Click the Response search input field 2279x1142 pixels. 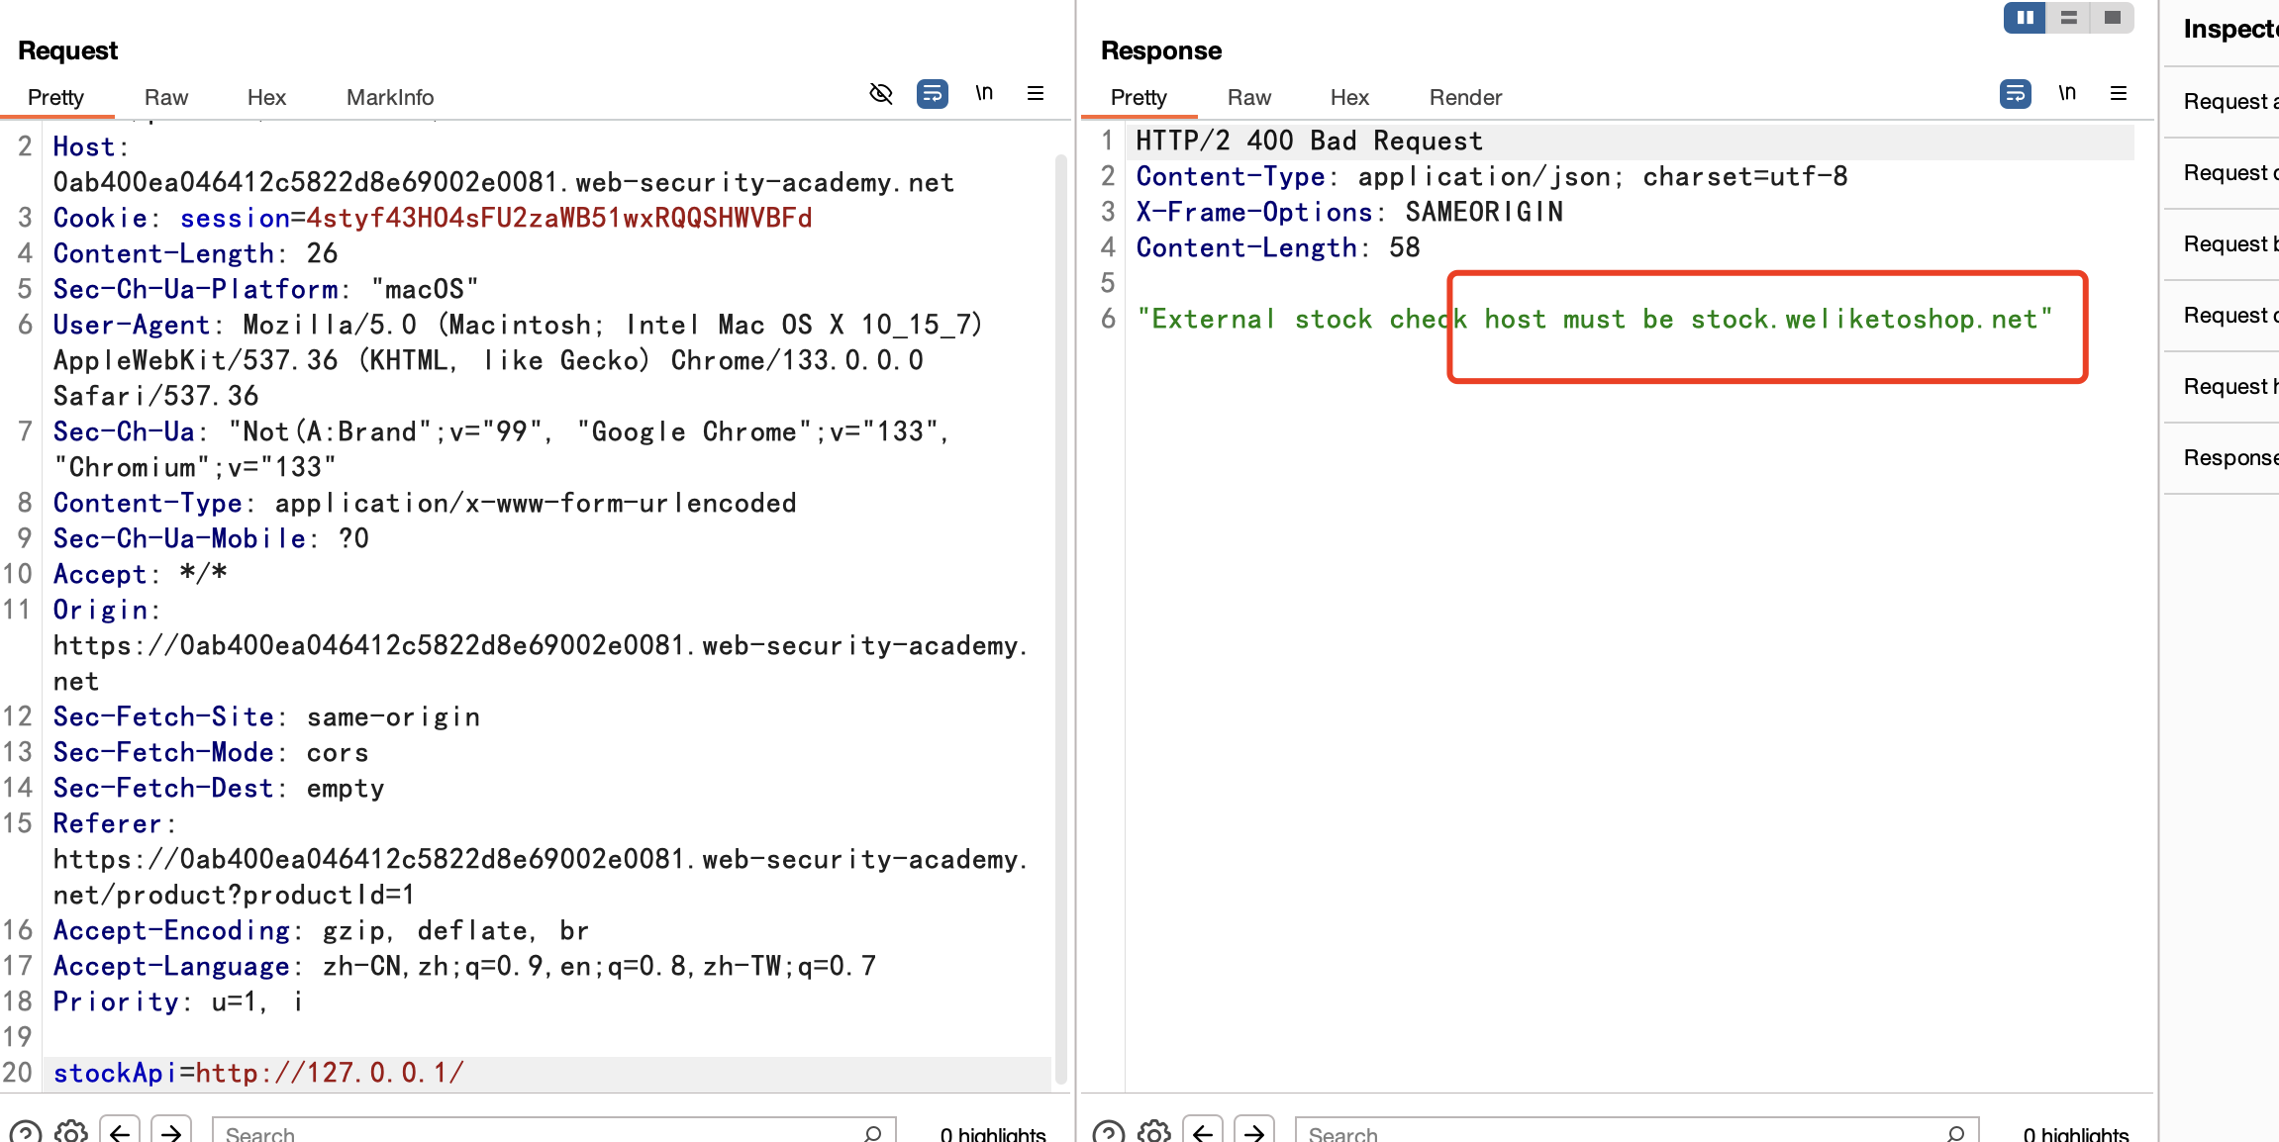click(x=1624, y=1133)
